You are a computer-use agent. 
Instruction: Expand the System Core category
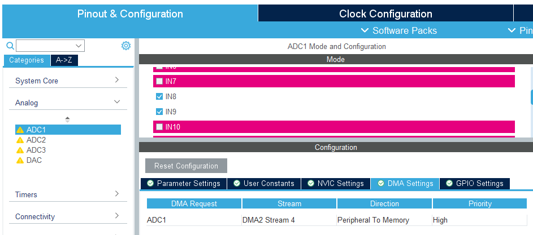68,81
